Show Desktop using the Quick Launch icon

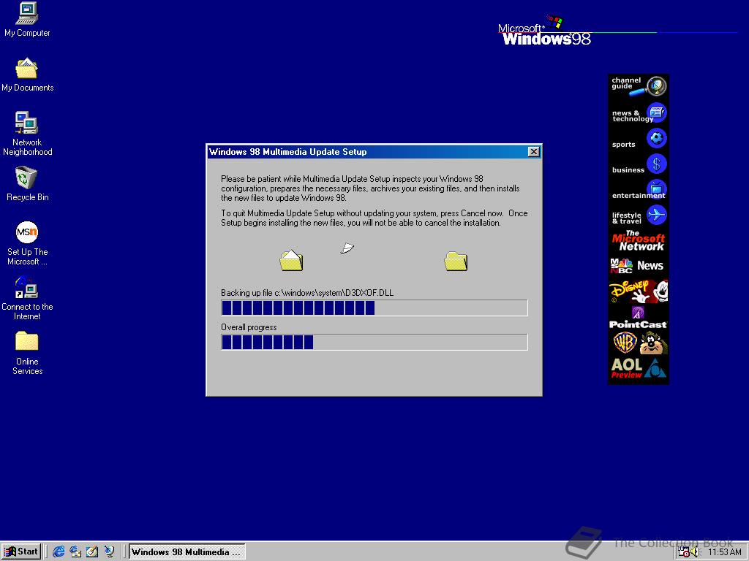(x=92, y=552)
